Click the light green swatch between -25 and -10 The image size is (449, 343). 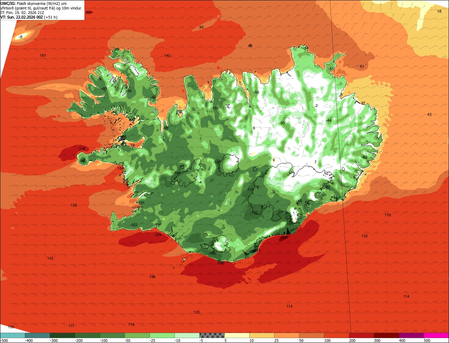coord(162,335)
